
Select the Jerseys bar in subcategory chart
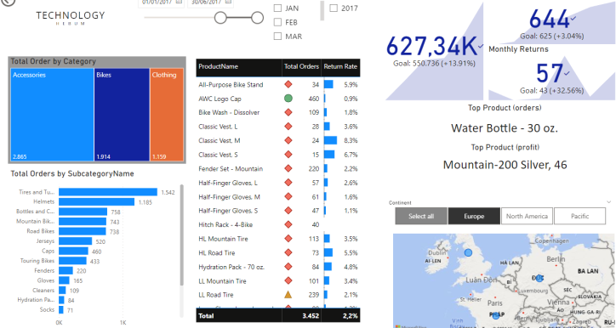point(76,240)
